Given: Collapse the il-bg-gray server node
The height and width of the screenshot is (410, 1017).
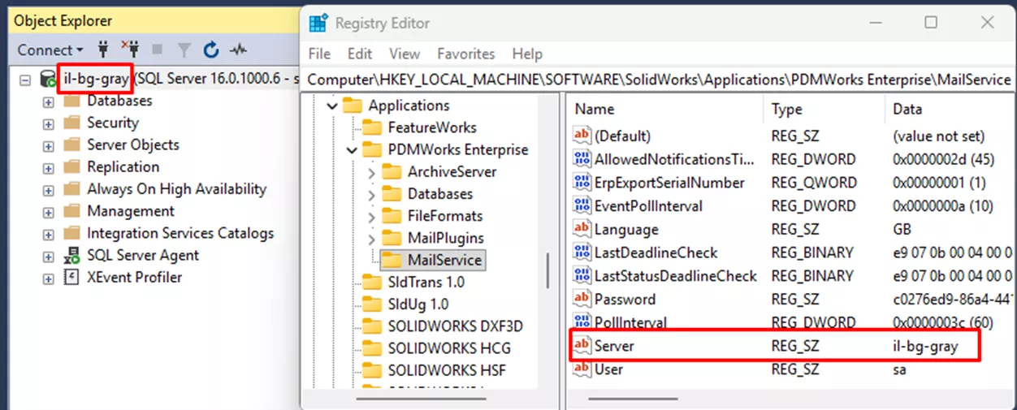Looking at the screenshot, I should (x=25, y=80).
